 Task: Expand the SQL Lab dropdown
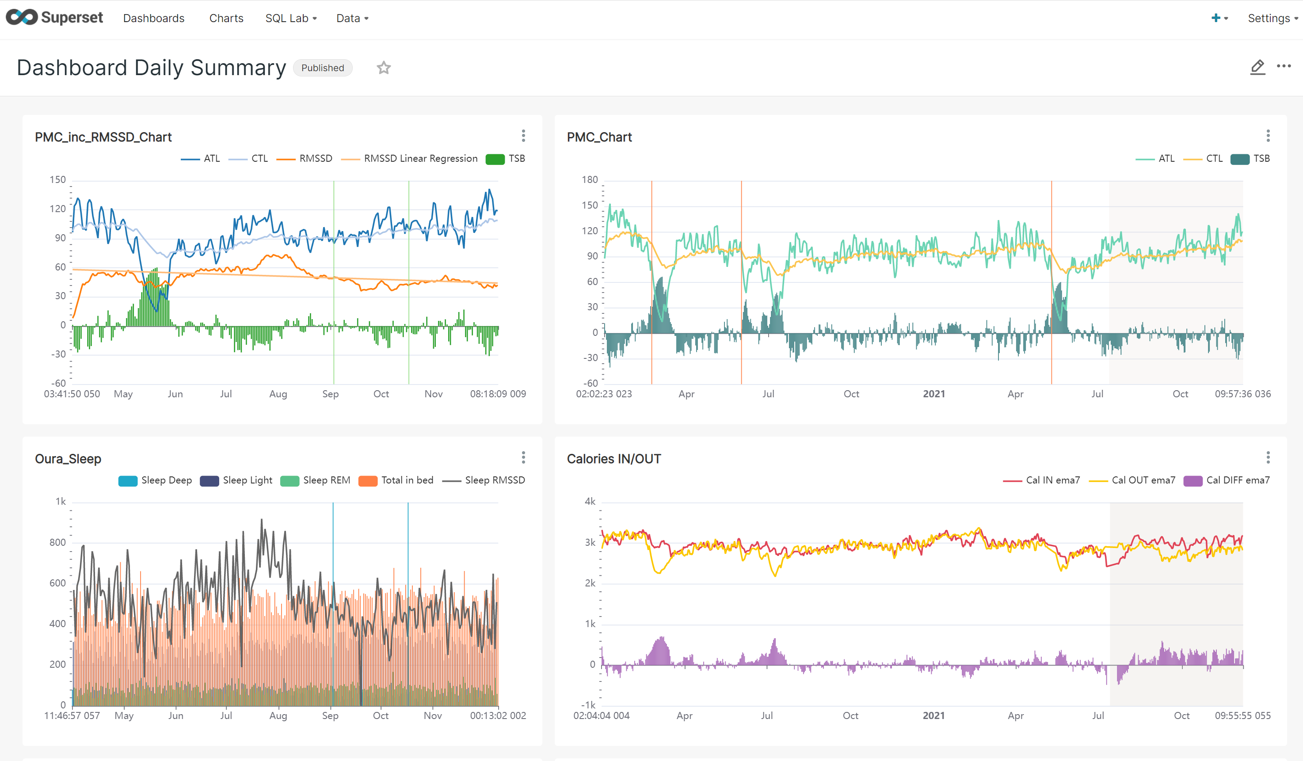tap(290, 18)
